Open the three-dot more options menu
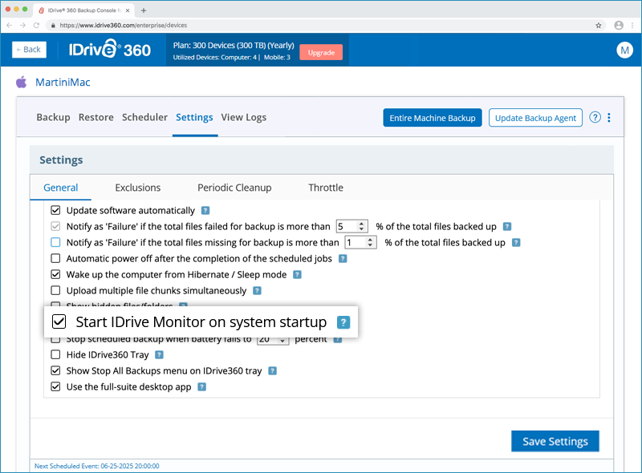Viewport: 642px width, 473px height. pos(609,118)
